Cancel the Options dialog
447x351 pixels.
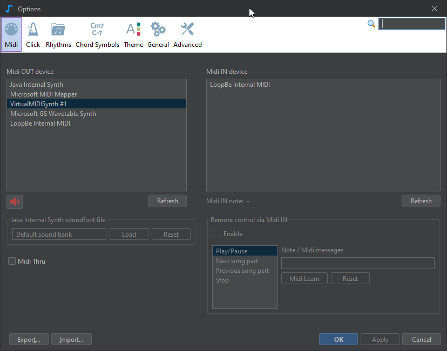[421, 339]
